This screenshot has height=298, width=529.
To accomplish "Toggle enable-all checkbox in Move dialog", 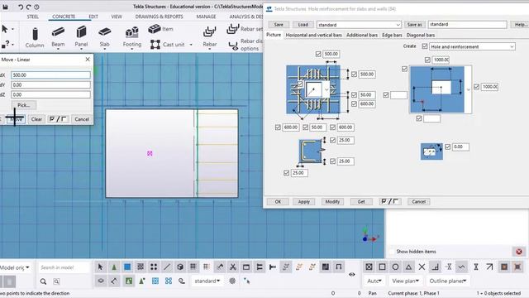I will pyautogui.click(x=58, y=119).
